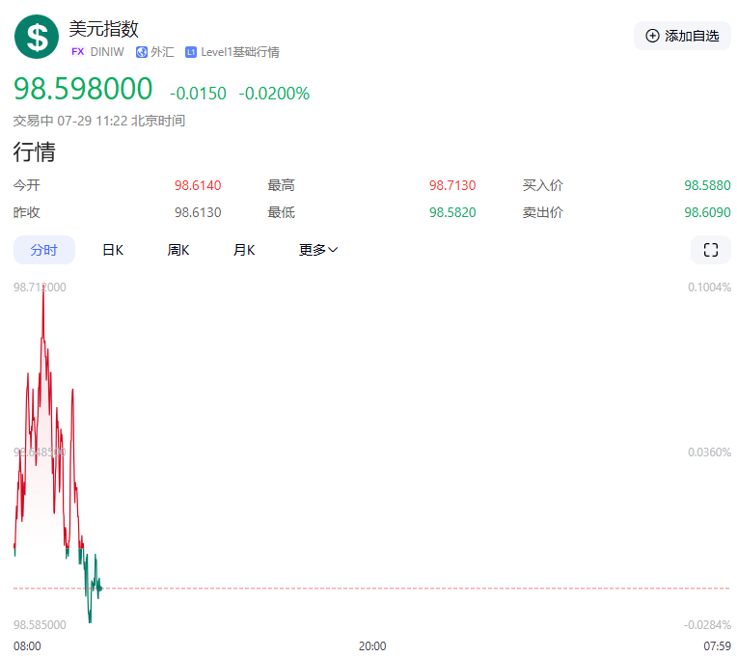Click the 07:59 time axis label
Screen dimensions: 737x658
(x=718, y=646)
